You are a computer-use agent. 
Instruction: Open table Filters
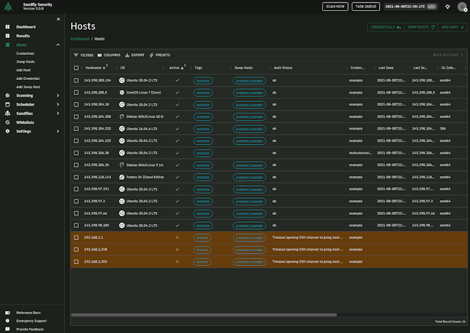pyautogui.click(x=84, y=55)
